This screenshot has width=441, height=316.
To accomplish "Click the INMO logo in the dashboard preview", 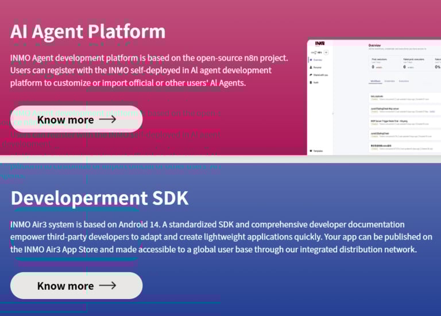I will tap(320, 43).
